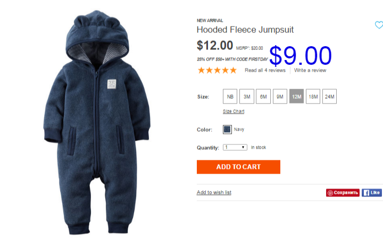Click the navy jumpsuit product image
This screenshot has width=383, height=240.
point(97,123)
